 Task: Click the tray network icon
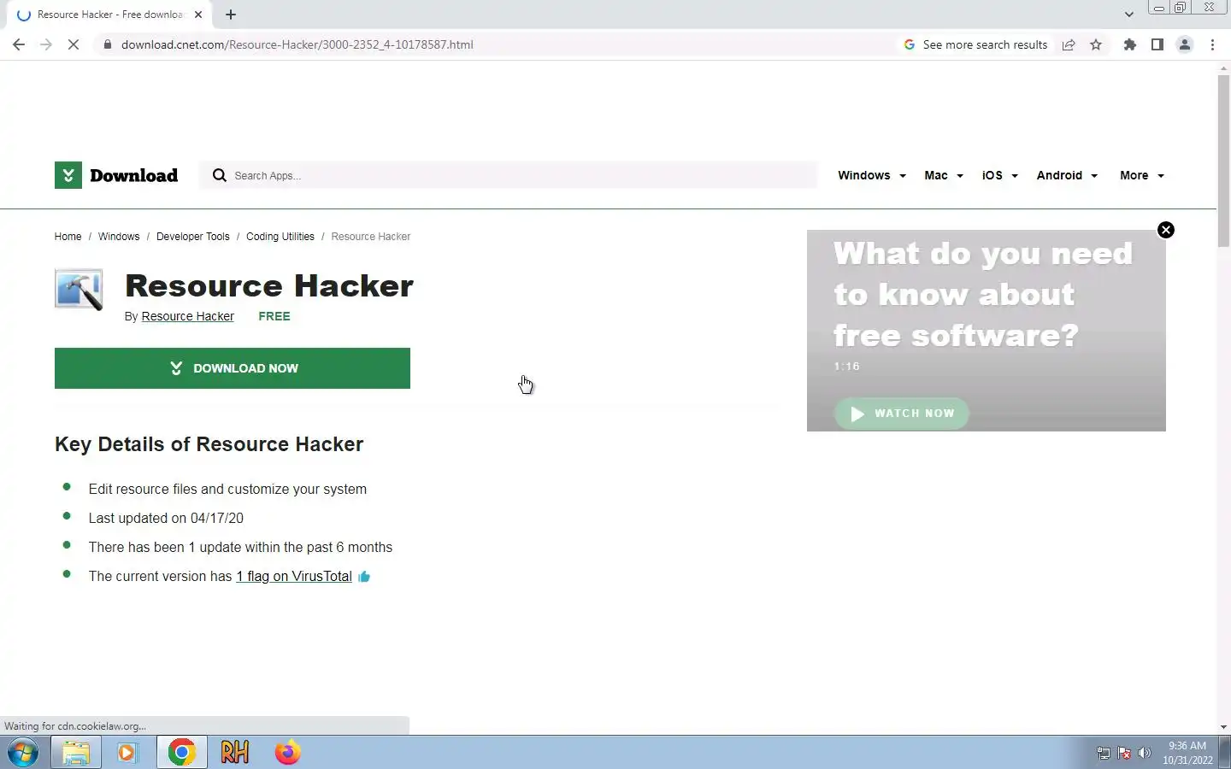click(1104, 753)
